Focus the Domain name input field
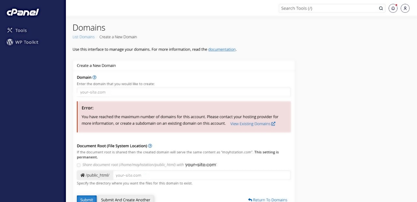Viewport: 417px width, 202px height. pos(184,92)
